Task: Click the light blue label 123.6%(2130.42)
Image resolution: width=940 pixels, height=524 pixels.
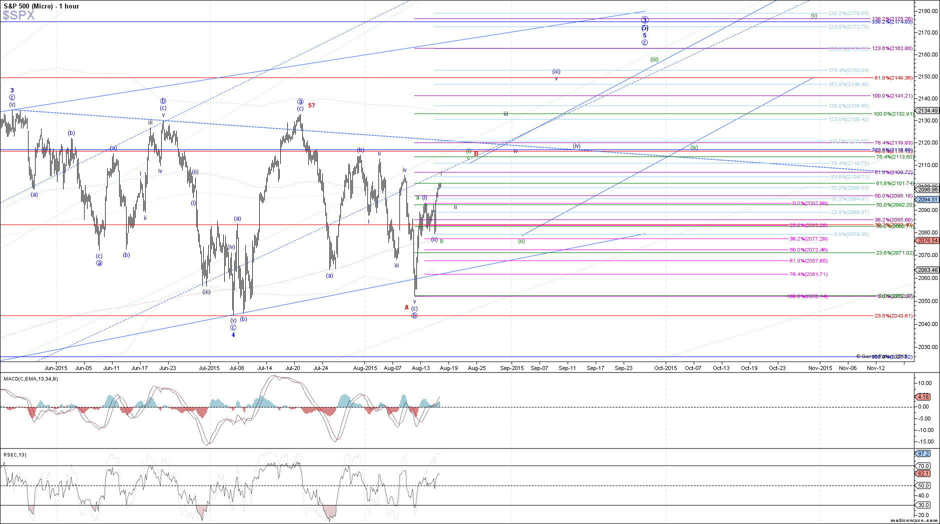Action: [848, 119]
